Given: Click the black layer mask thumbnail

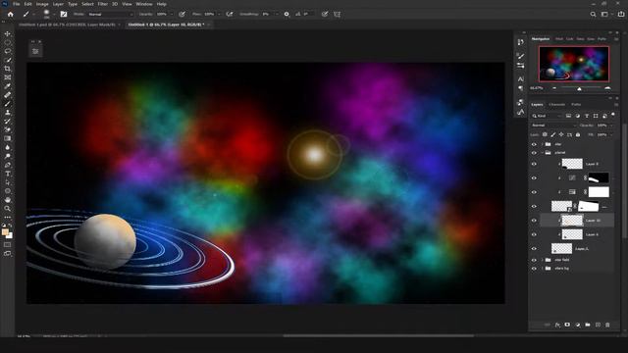Looking at the screenshot, I should [x=599, y=177].
